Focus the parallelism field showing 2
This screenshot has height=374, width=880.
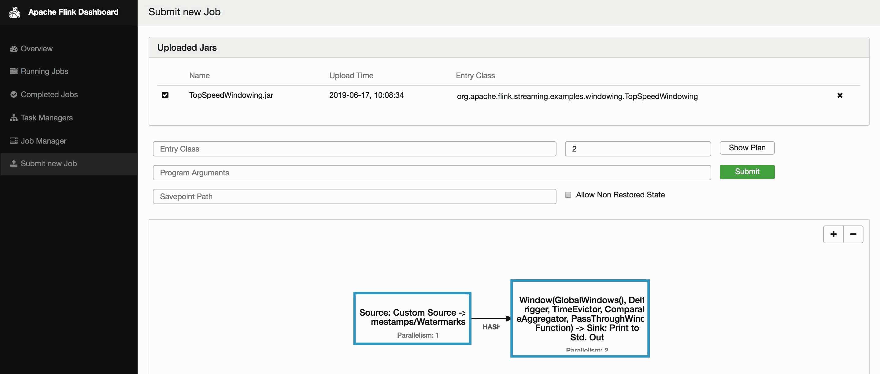tap(638, 149)
